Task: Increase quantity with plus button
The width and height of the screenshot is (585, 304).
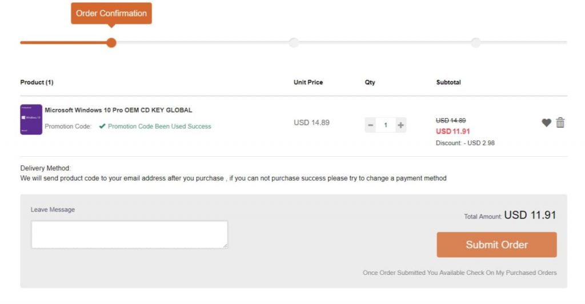Action: pos(400,125)
